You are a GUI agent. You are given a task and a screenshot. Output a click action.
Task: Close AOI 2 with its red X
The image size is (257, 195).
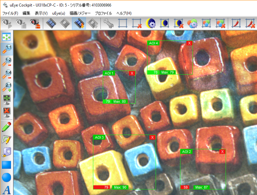222,152
